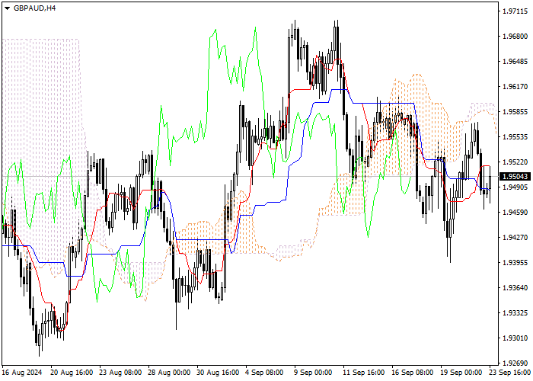Click the 1.94590 price axis label

(515, 213)
